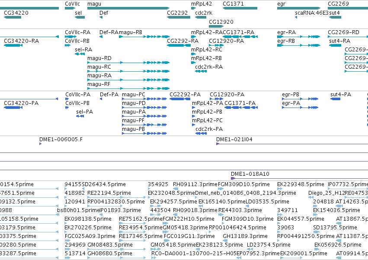This screenshot has width=368, height=260.
Task: Click the label 'GH13189.3prime'
Action: coord(245,236)
